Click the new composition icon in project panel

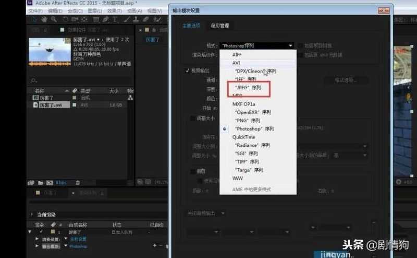(x=50, y=183)
